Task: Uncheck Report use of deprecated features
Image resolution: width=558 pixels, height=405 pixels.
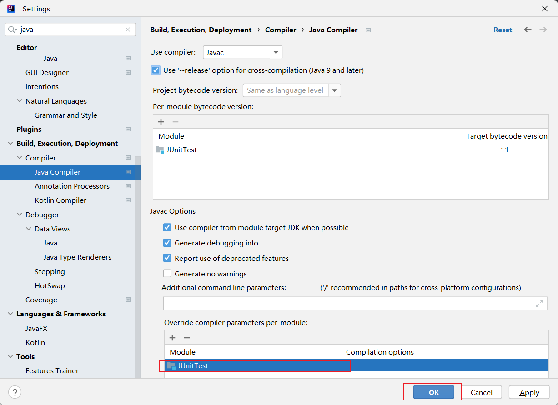Action: click(x=167, y=258)
